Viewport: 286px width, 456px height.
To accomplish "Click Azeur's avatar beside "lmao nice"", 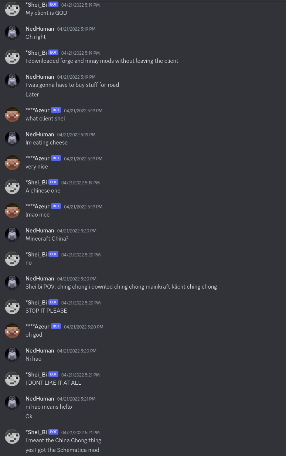I will coord(12,211).
